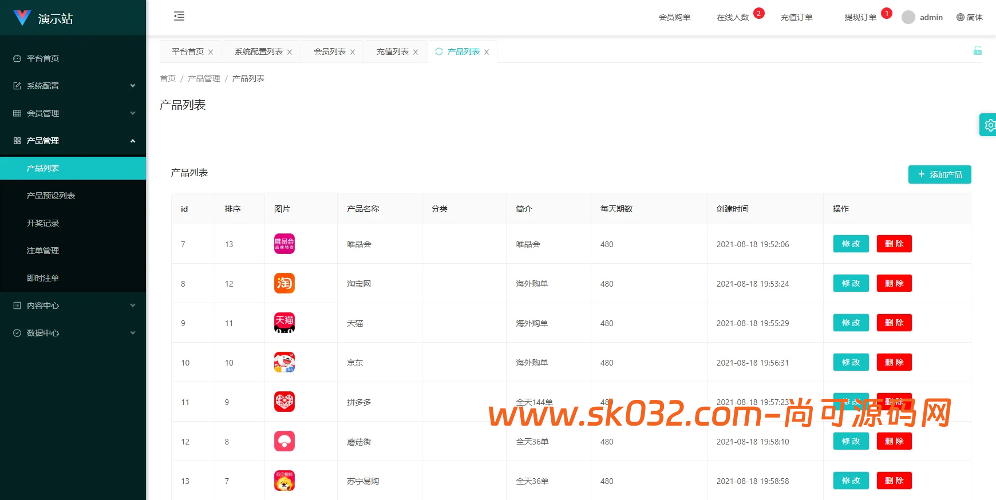
Task: Switch to the 会员列表 tab
Action: click(330, 51)
